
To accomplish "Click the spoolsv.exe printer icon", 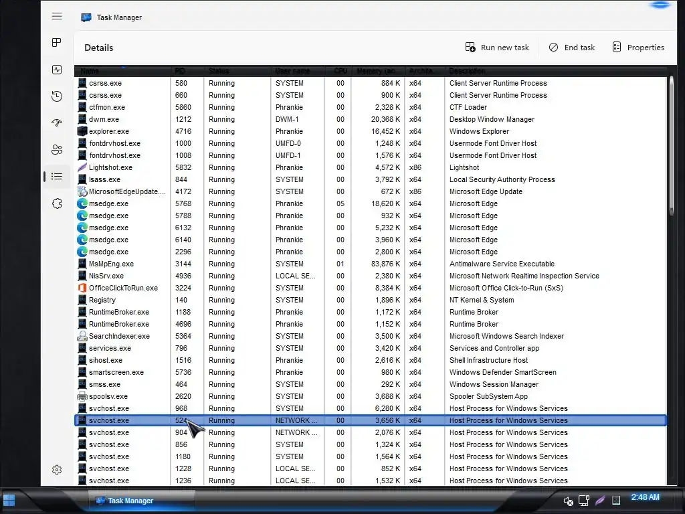I will click(x=82, y=396).
